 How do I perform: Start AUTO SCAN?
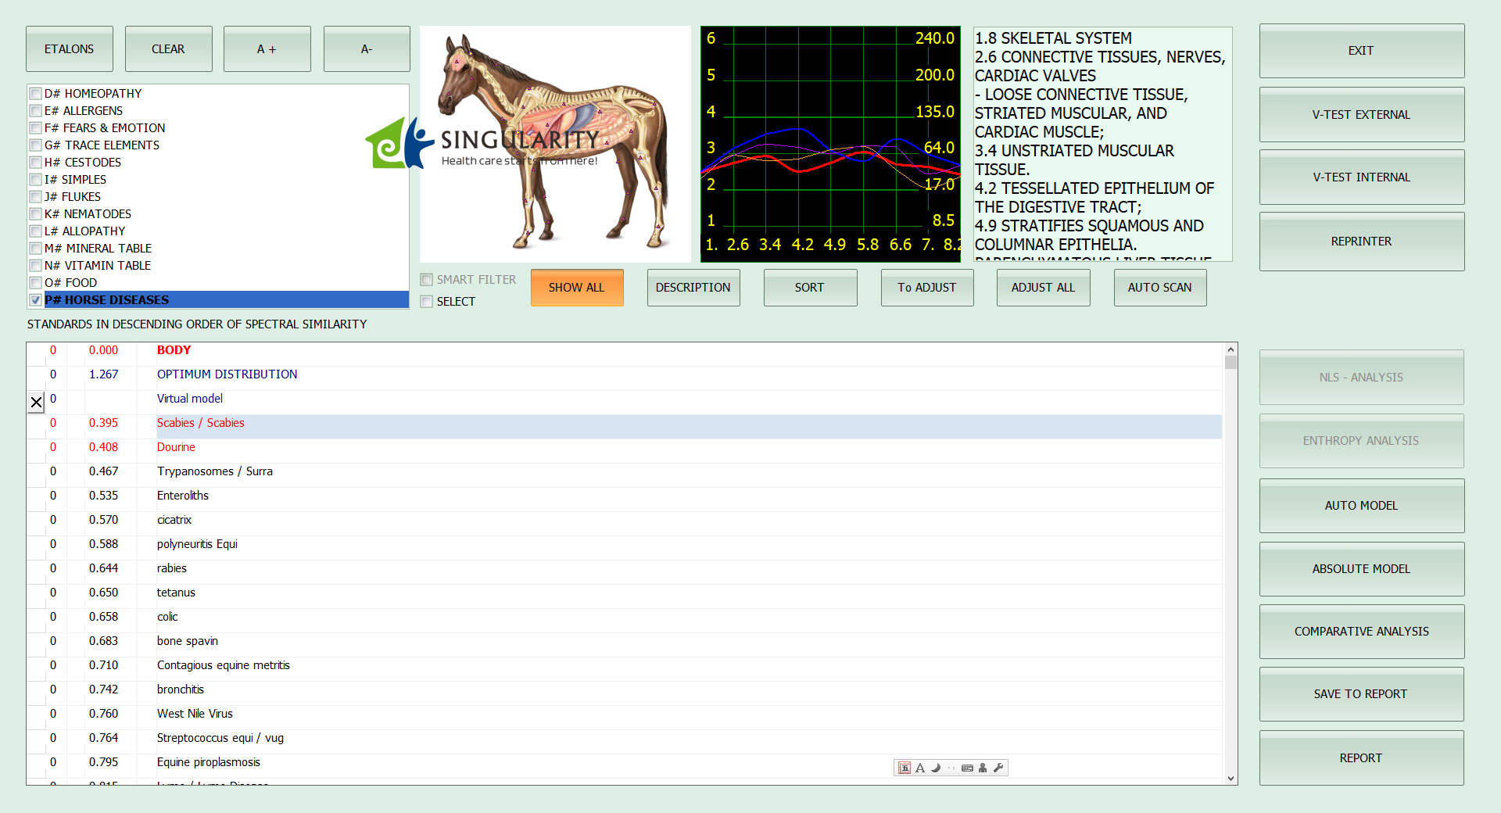pos(1160,288)
